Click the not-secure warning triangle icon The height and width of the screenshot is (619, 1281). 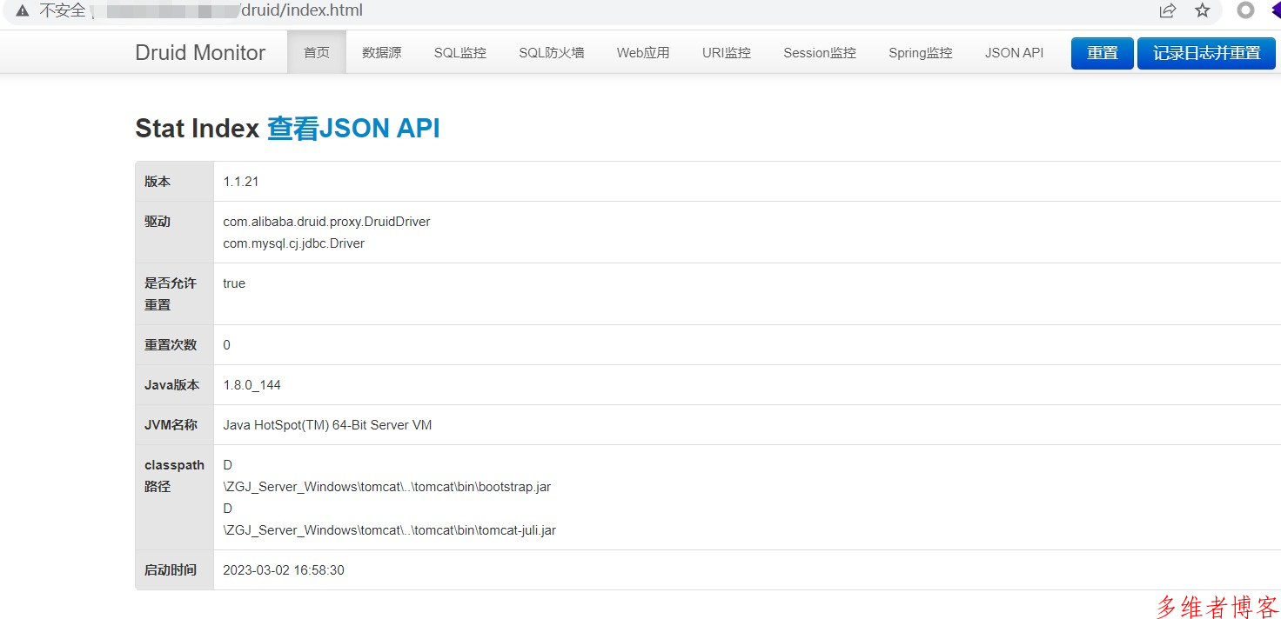tap(23, 10)
